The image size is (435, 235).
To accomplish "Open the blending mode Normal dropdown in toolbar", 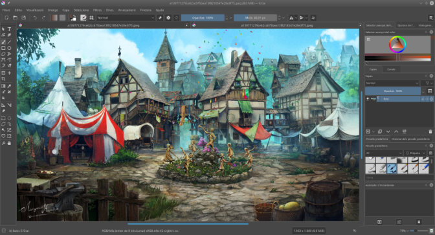I will point(126,17).
